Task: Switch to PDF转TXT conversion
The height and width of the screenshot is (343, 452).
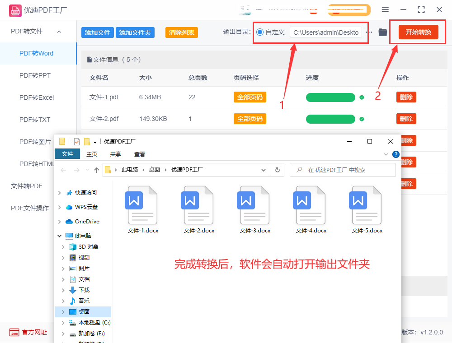Action: point(35,120)
